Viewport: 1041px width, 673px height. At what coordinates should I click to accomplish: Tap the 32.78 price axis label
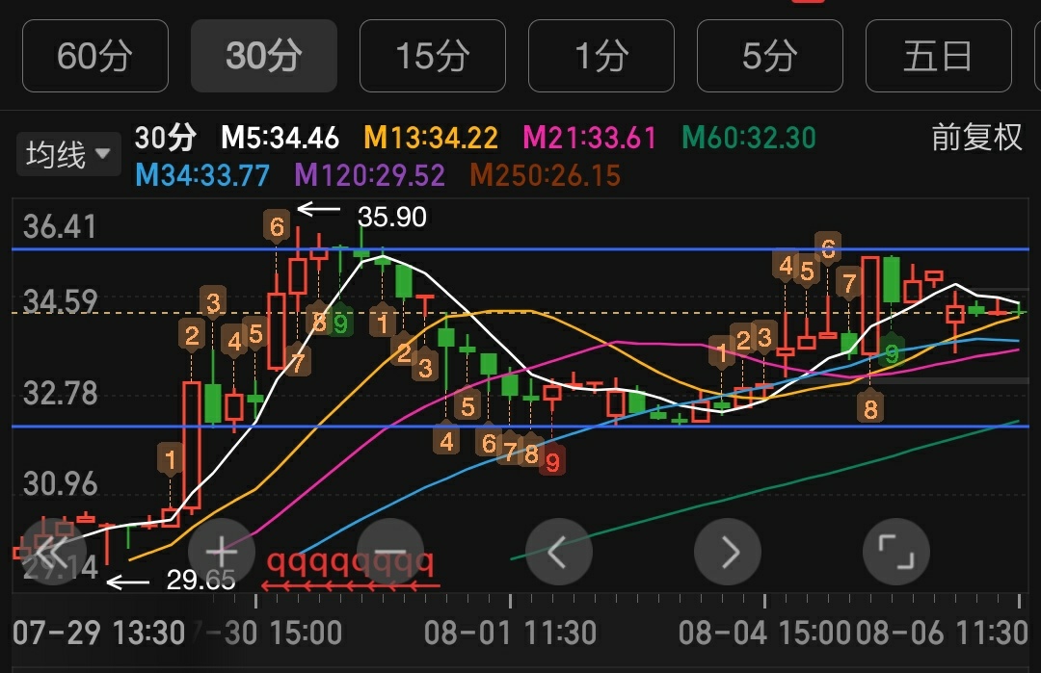tap(60, 393)
